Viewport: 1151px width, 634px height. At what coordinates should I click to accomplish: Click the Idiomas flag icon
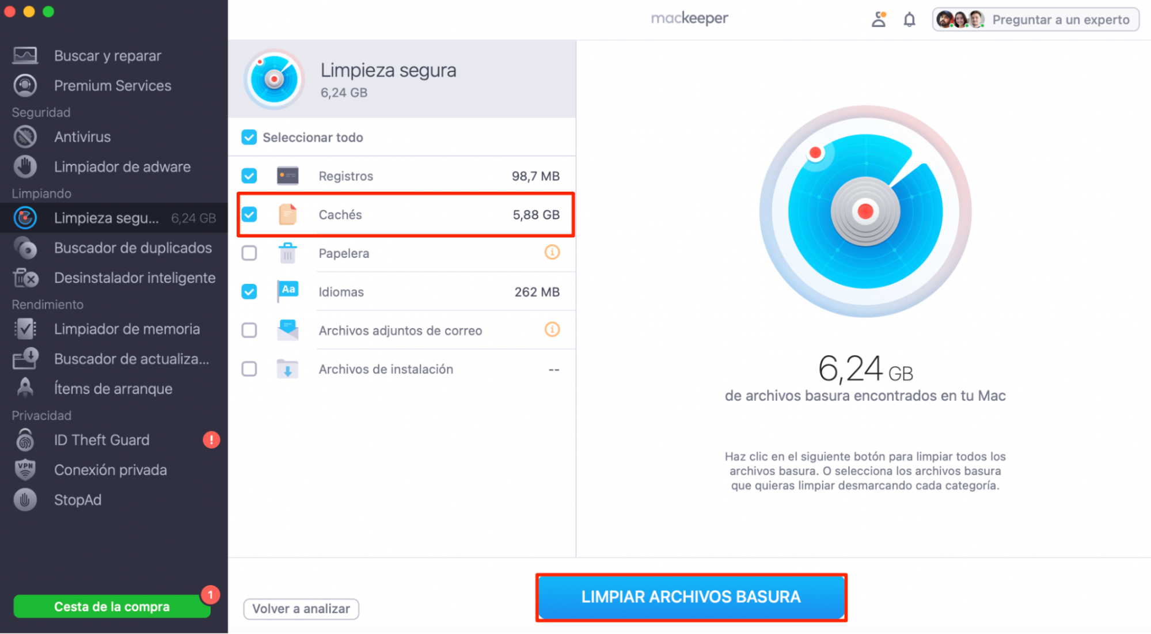(x=287, y=291)
